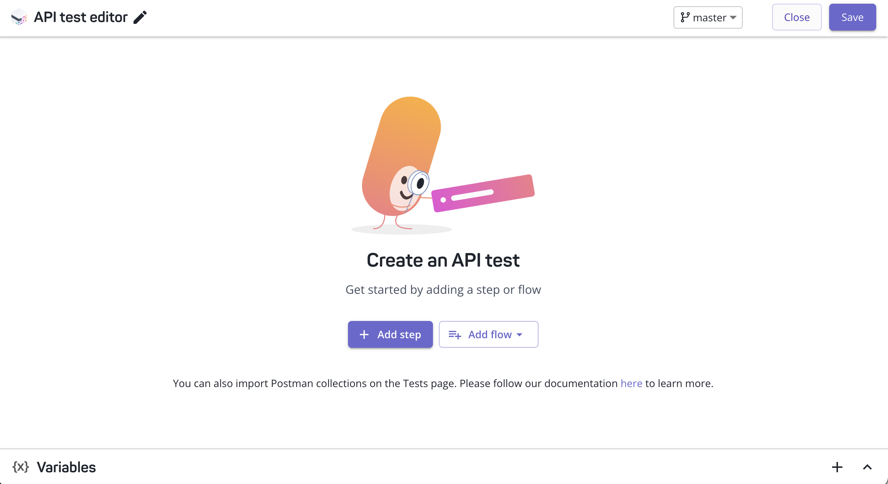Click the mascot illustration with magnifying glass
This screenshot has width=888, height=484.
(x=443, y=165)
